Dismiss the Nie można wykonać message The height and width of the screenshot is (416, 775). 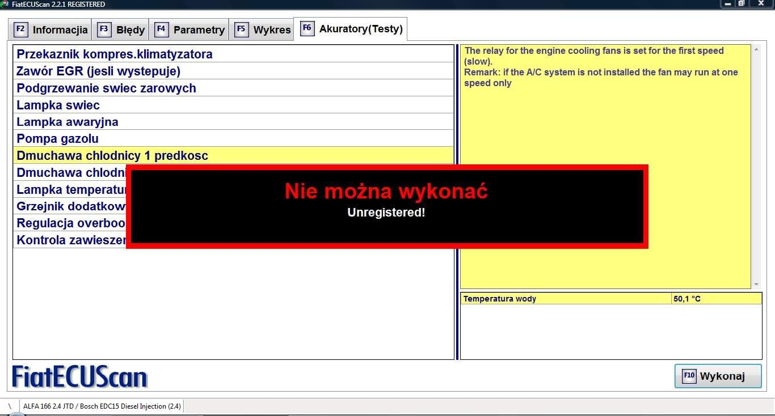(x=387, y=207)
